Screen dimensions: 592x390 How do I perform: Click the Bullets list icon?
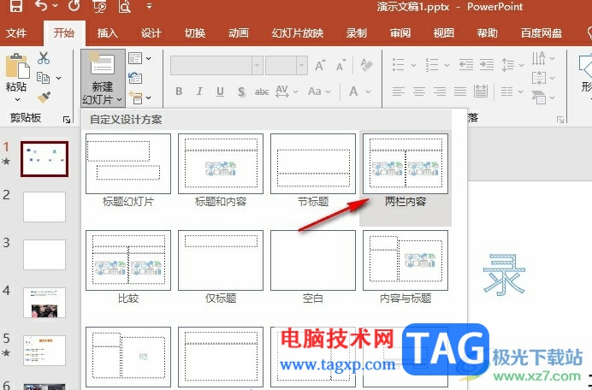click(x=399, y=64)
